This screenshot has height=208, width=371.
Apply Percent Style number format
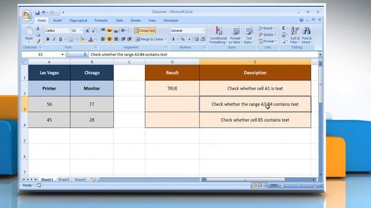tap(183, 39)
